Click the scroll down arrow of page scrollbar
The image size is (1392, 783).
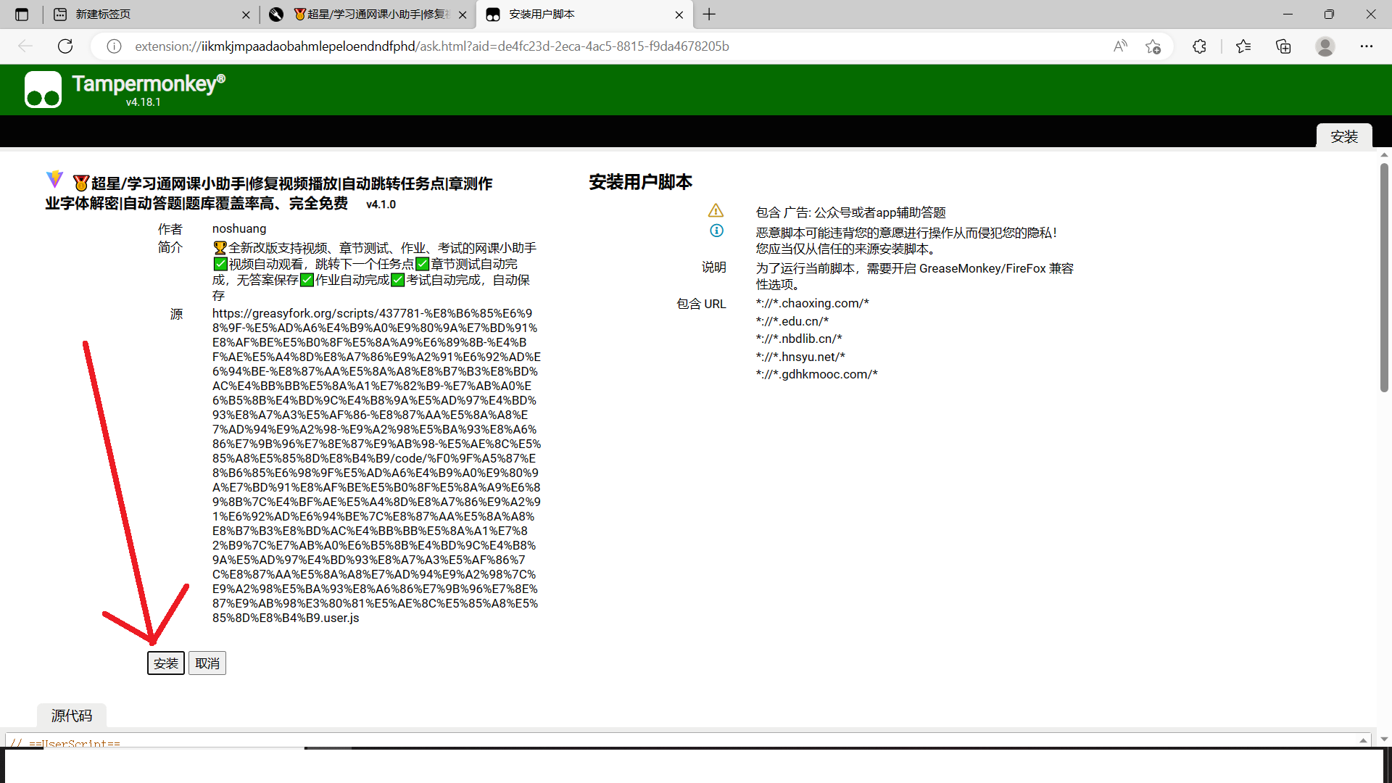[1384, 739]
